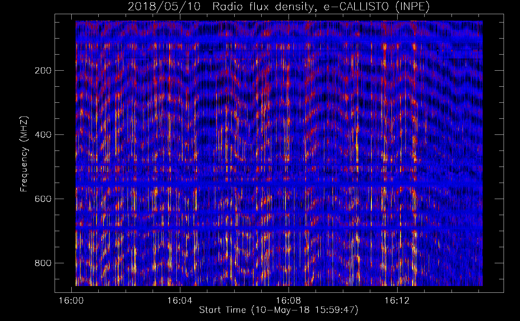The image size is (520, 321).
Task: Click the 16:04 time tick label
Action: pyautogui.click(x=180, y=301)
